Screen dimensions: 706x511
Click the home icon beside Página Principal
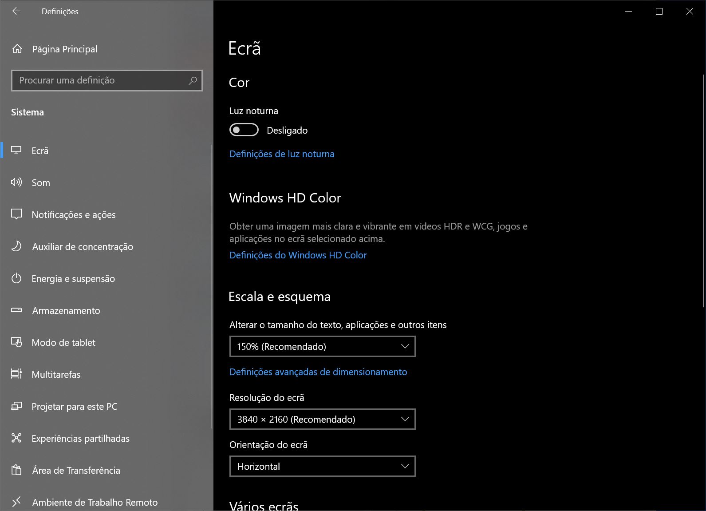tap(17, 49)
